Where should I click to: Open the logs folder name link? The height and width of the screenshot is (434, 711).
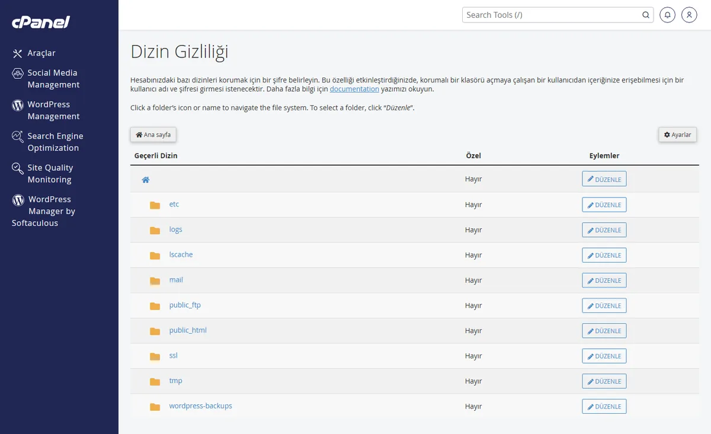point(176,229)
